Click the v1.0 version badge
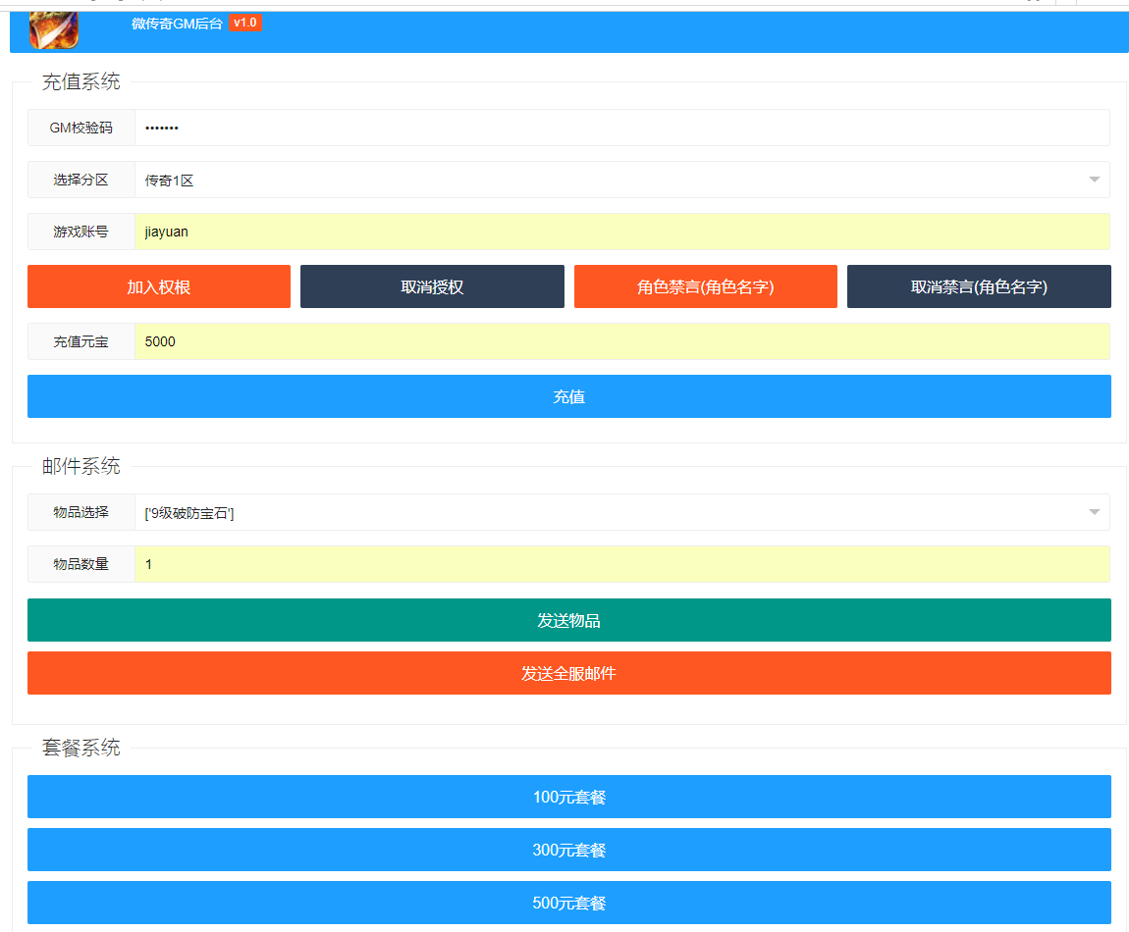 click(245, 23)
